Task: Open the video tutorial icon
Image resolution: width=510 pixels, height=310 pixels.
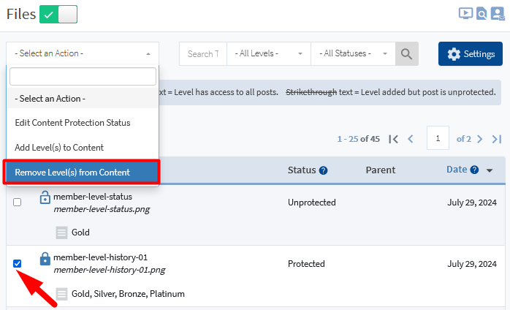Action: tap(465, 14)
